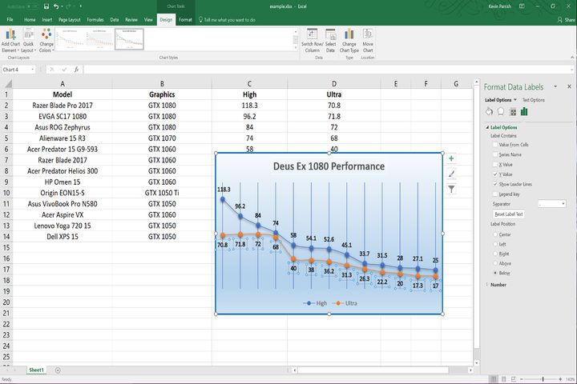Click the new sheet plus icon
Viewport: 577px width, 384px height.
tap(58, 370)
